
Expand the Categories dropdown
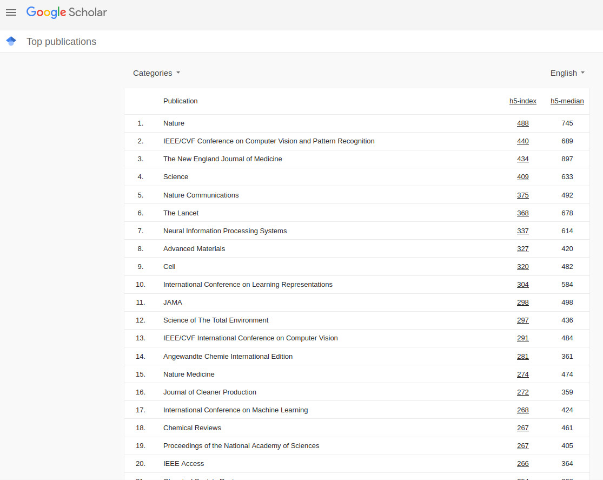click(156, 73)
